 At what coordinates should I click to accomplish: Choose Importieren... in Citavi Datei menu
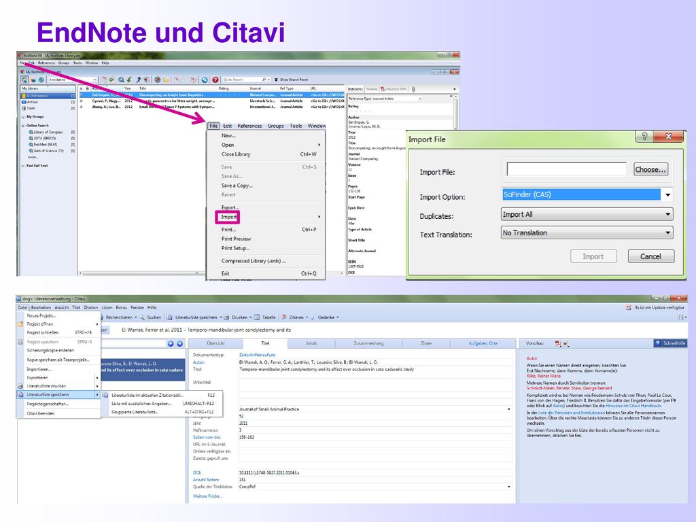[x=39, y=369]
